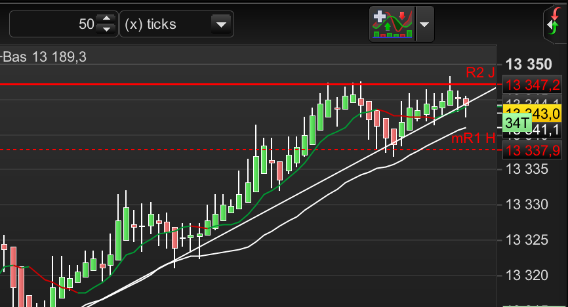Click the 34T tick counter badge
Screen dimensions: 568x307
(x=517, y=123)
